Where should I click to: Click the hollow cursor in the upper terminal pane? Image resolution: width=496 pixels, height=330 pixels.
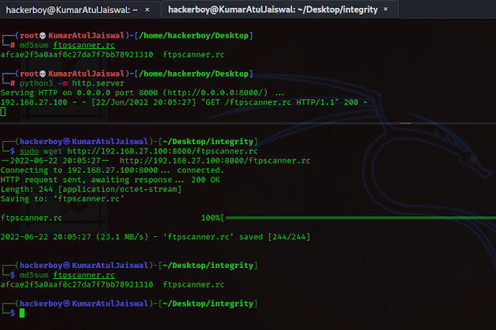tap(3, 112)
